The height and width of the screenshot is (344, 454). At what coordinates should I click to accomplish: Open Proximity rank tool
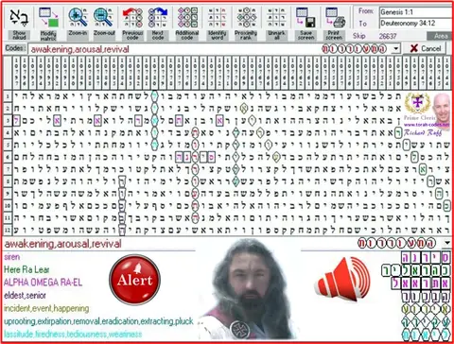point(246,23)
